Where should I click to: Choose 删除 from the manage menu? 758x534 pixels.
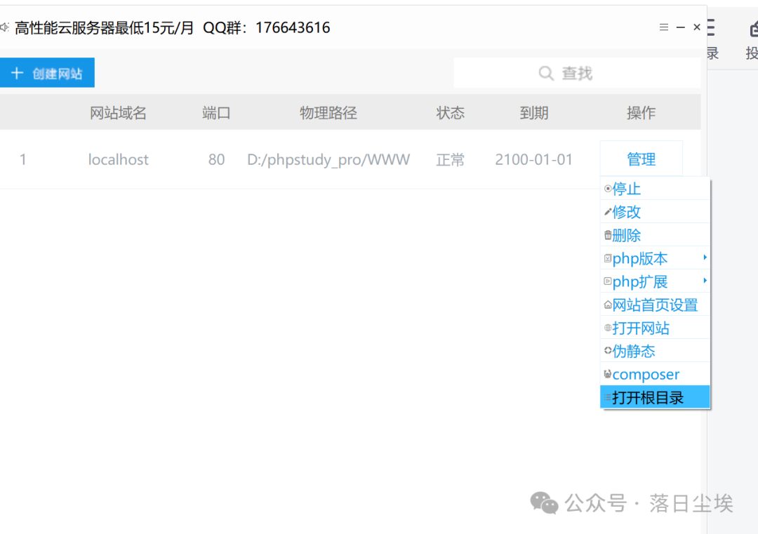655,235
